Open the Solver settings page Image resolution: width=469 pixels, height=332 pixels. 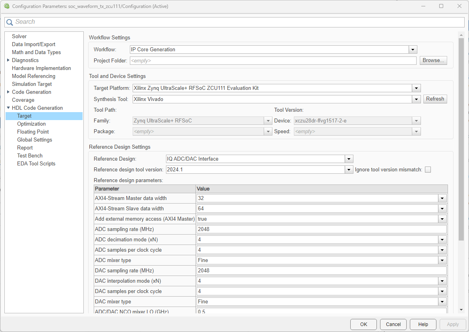[x=19, y=37]
